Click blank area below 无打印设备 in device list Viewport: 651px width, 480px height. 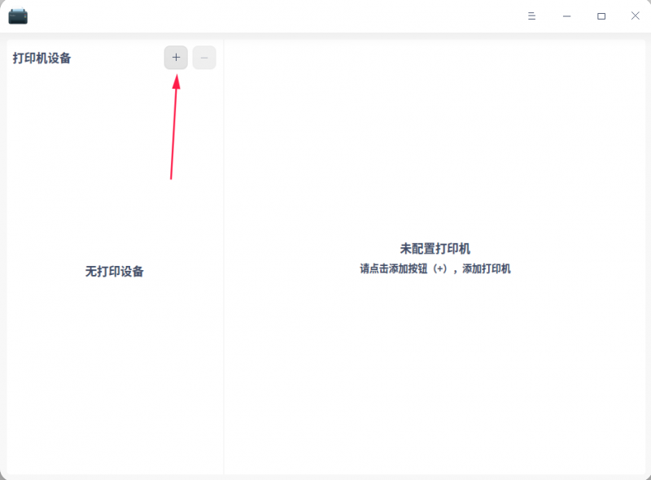pyautogui.click(x=115, y=373)
